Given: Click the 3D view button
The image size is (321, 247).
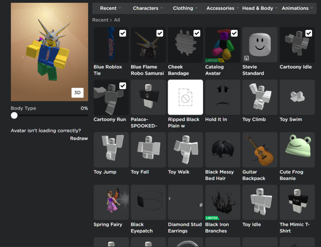Looking at the screenshot, I should point(77,93).
